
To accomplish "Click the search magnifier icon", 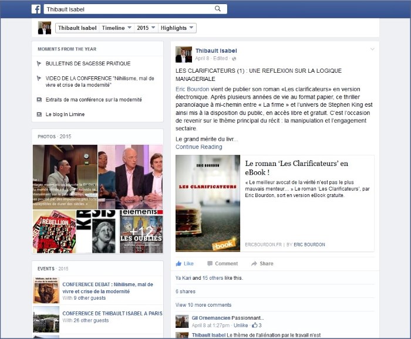I will [x=218, y=9].
